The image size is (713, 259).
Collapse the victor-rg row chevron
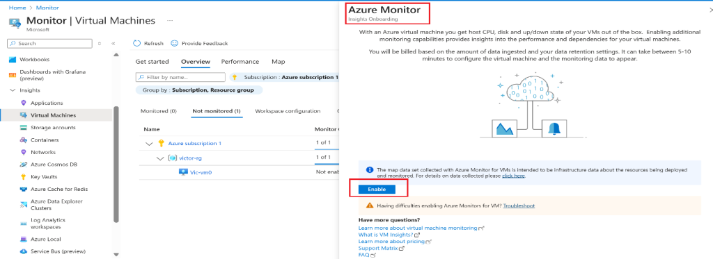click(160, 158)
